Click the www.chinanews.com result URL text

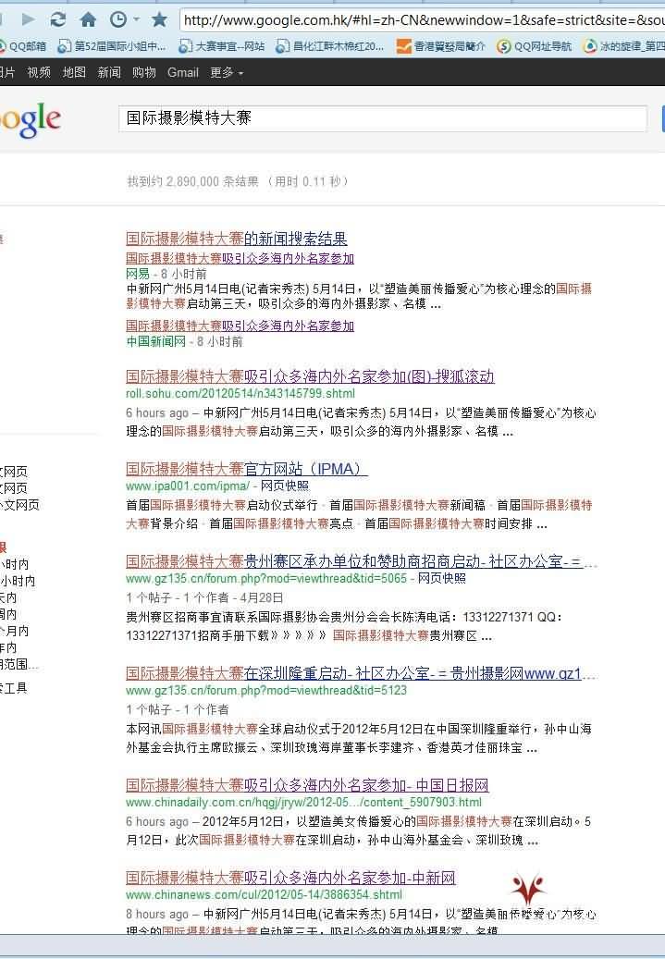click(x=265, y=895)
